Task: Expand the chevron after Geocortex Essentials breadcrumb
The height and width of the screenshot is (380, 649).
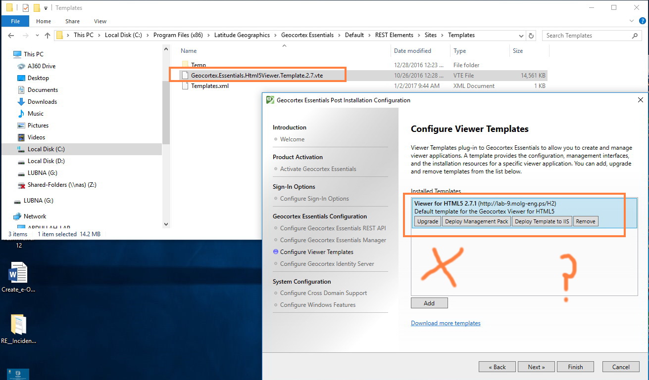Action: click(339, 36)
